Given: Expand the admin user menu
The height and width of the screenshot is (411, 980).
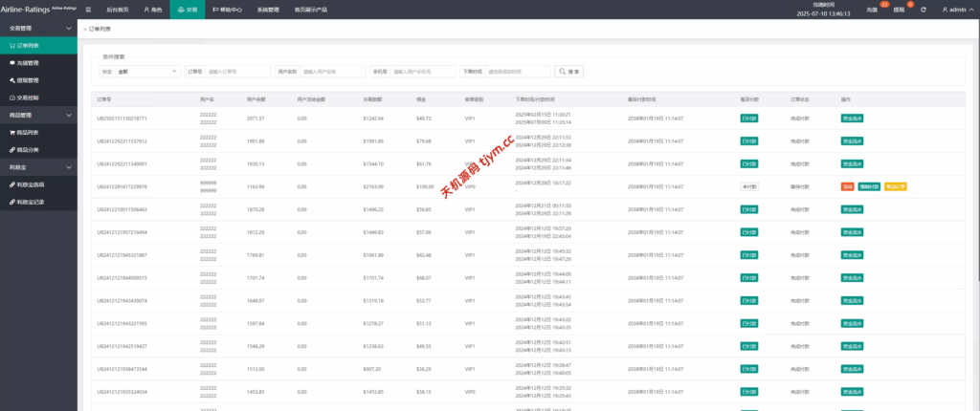Looking at the screenshot, I should pos(953,10).
